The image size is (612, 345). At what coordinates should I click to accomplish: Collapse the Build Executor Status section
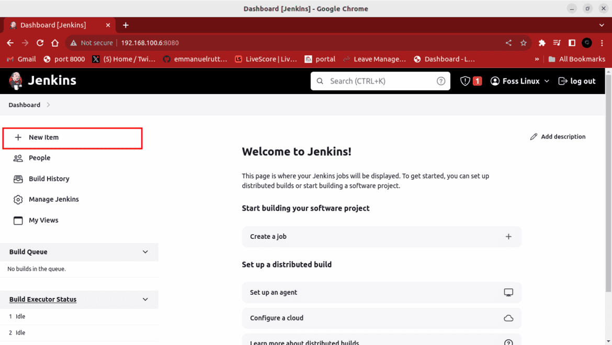tap(145, 299)
